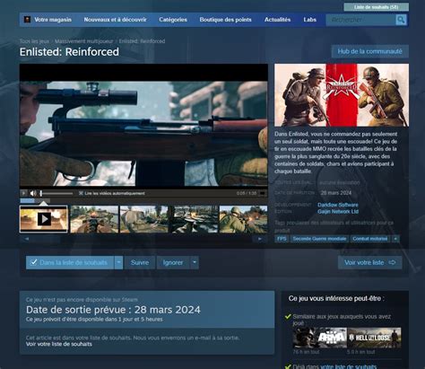Toggle 'Dans la liste de souhaits' button

pyautogui.click(x=70, y=262)
